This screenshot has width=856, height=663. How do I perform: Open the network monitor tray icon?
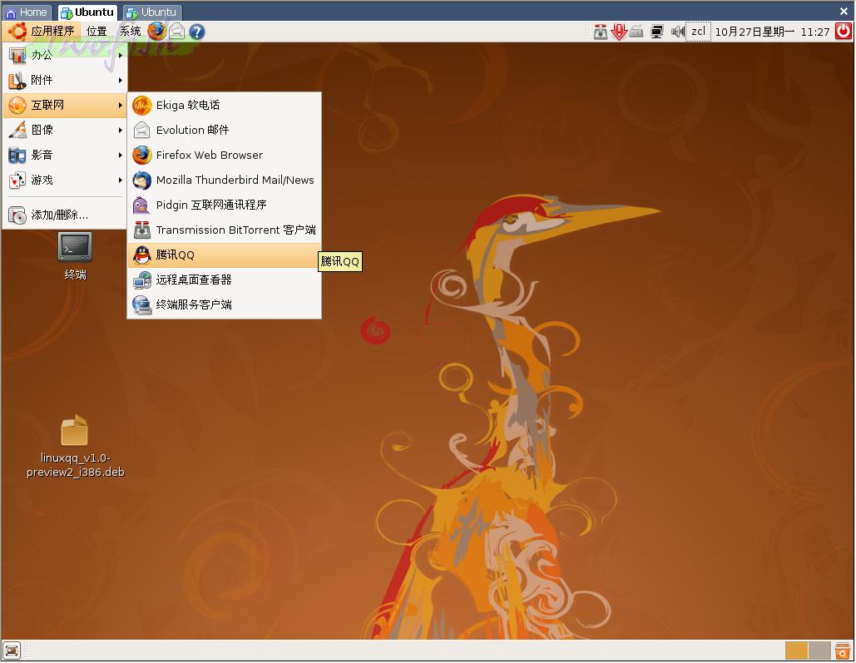pos(656,32)
